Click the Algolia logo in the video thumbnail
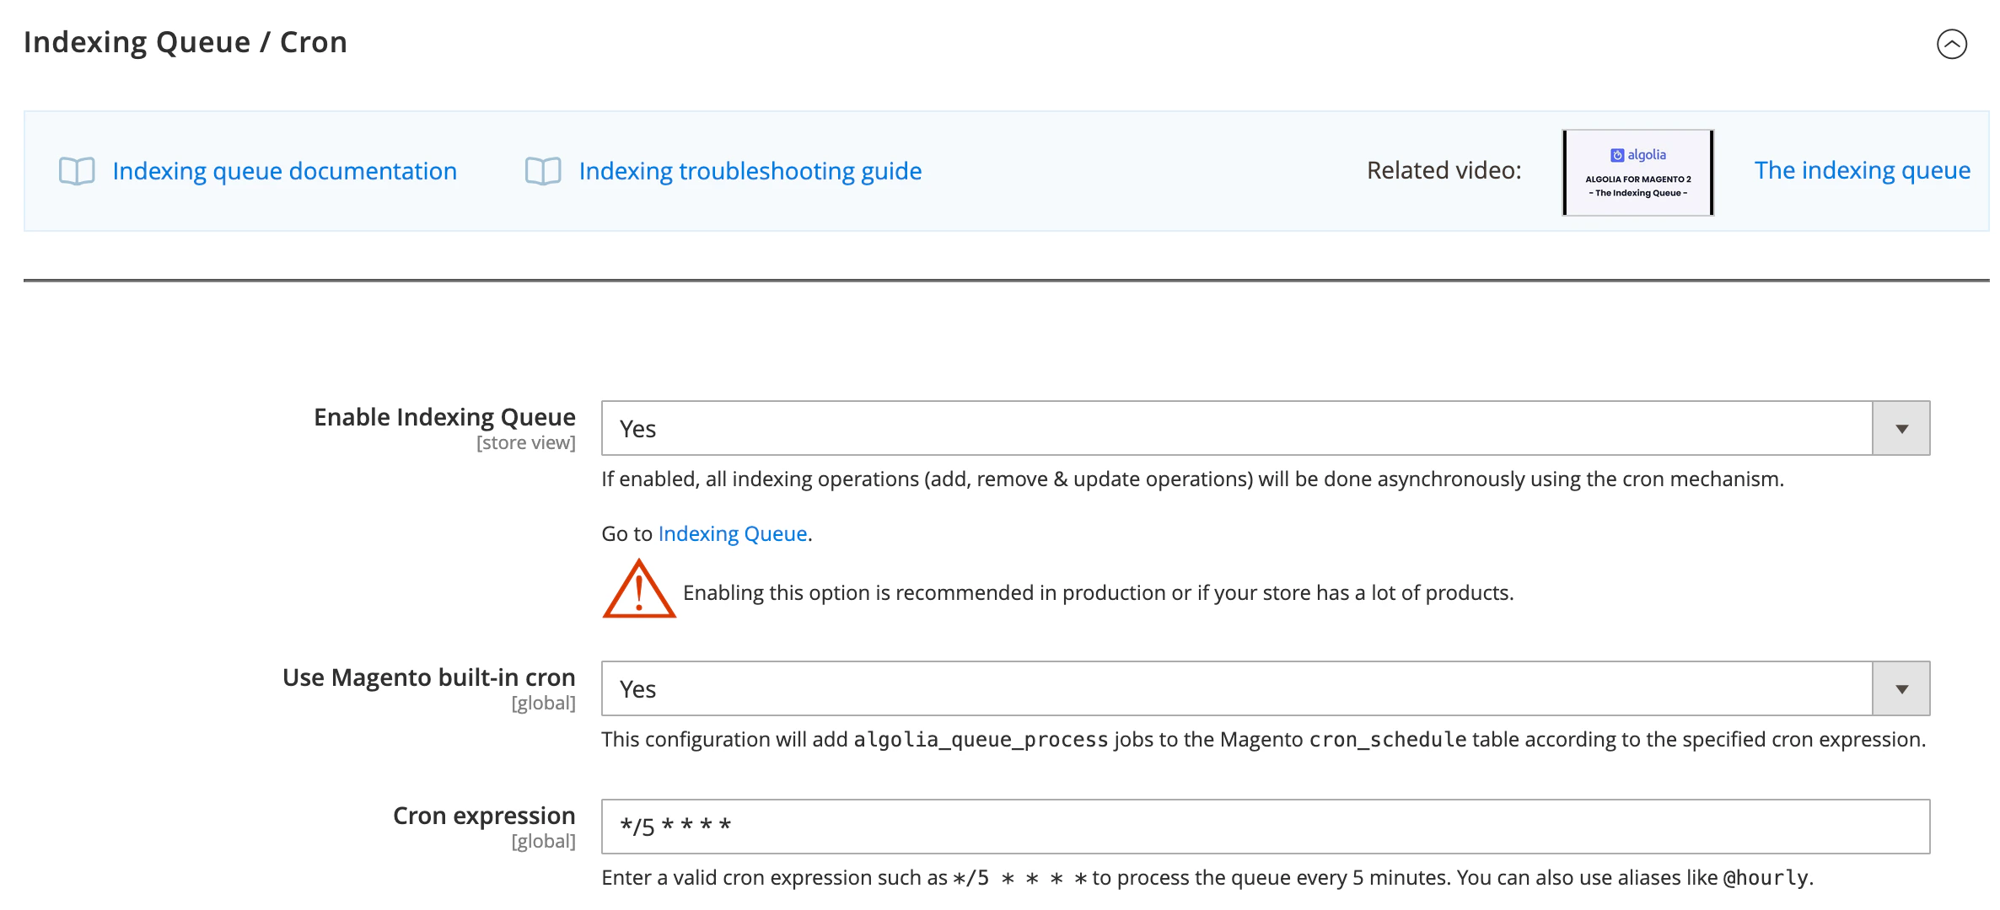Screen dimensions: 2000x910 tap(1637, 154)
